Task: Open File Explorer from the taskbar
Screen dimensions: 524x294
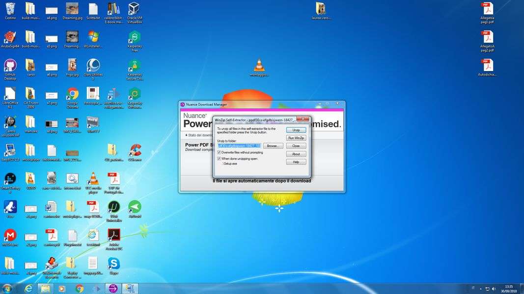Action: click(x=45, y=288)
